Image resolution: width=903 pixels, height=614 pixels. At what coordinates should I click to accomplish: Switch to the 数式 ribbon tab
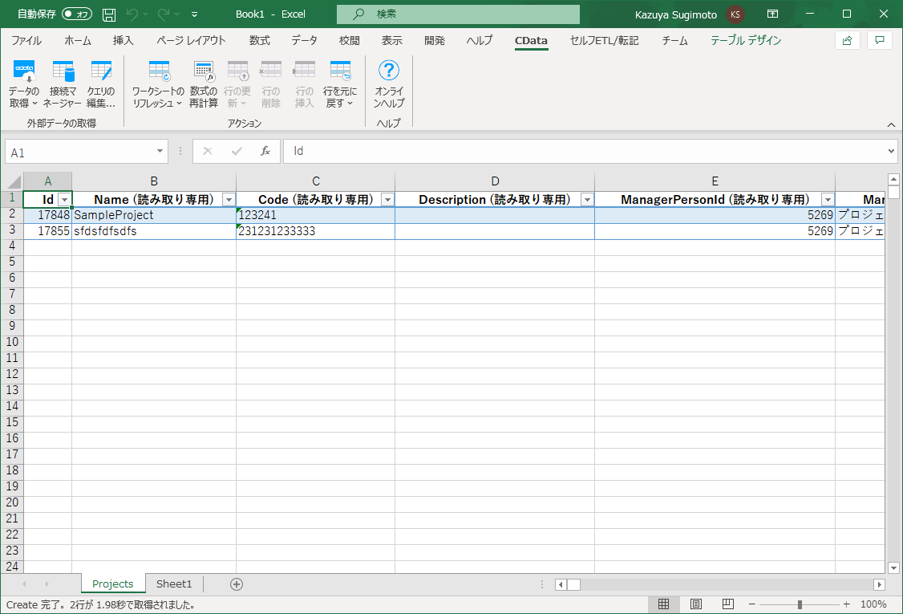pos(260,40)
